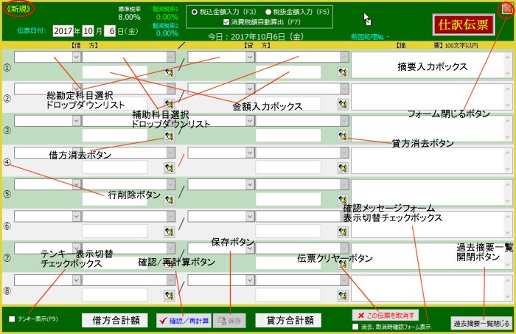
Task: Click row 5 credit clear eraser icon
Action: (x=342, y=200)
